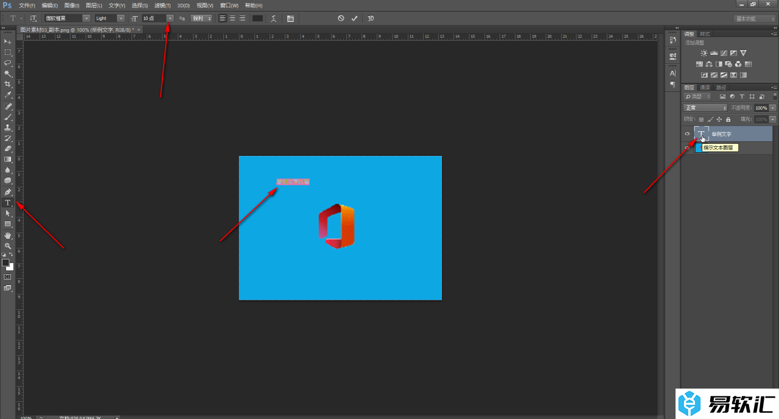Open the 滤镜(T) menu
779x419 pixels.
coord(162,5)
